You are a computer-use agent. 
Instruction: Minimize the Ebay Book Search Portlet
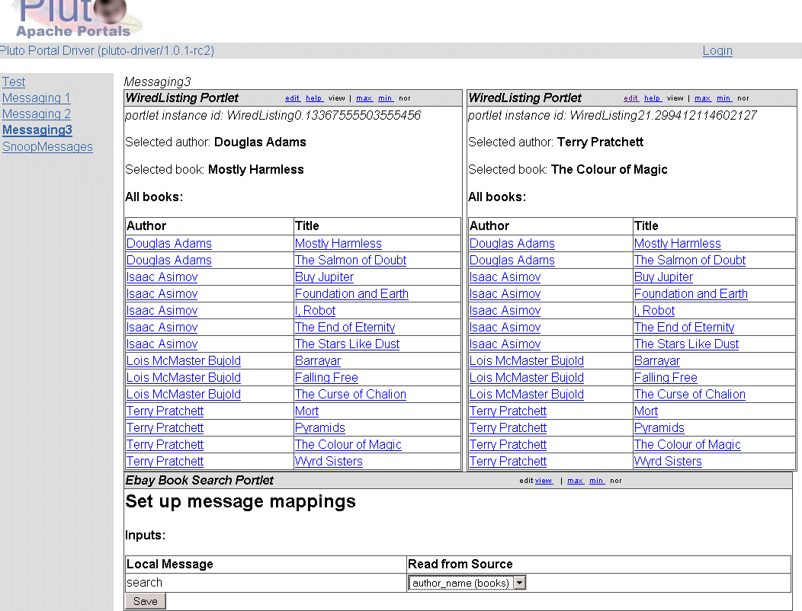click(597, 481)
